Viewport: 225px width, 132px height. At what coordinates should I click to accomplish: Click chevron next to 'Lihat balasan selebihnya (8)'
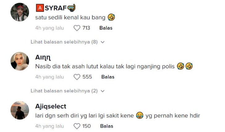pos(103,42)
